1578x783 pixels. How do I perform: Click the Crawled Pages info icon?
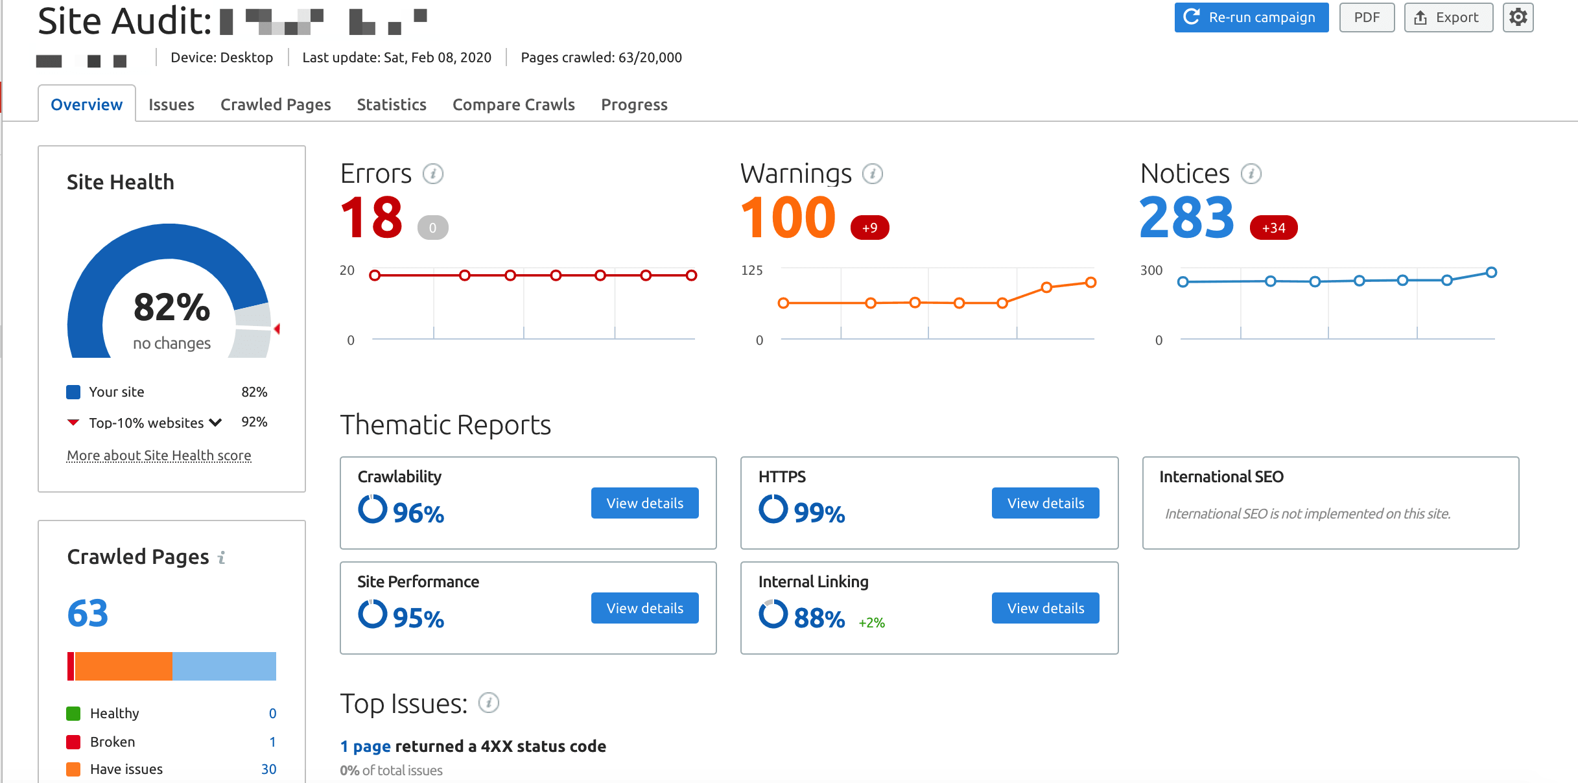coord(222,557)
